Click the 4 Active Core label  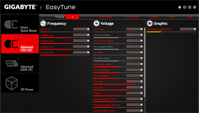pyautogui.click(x=47, y=53)
